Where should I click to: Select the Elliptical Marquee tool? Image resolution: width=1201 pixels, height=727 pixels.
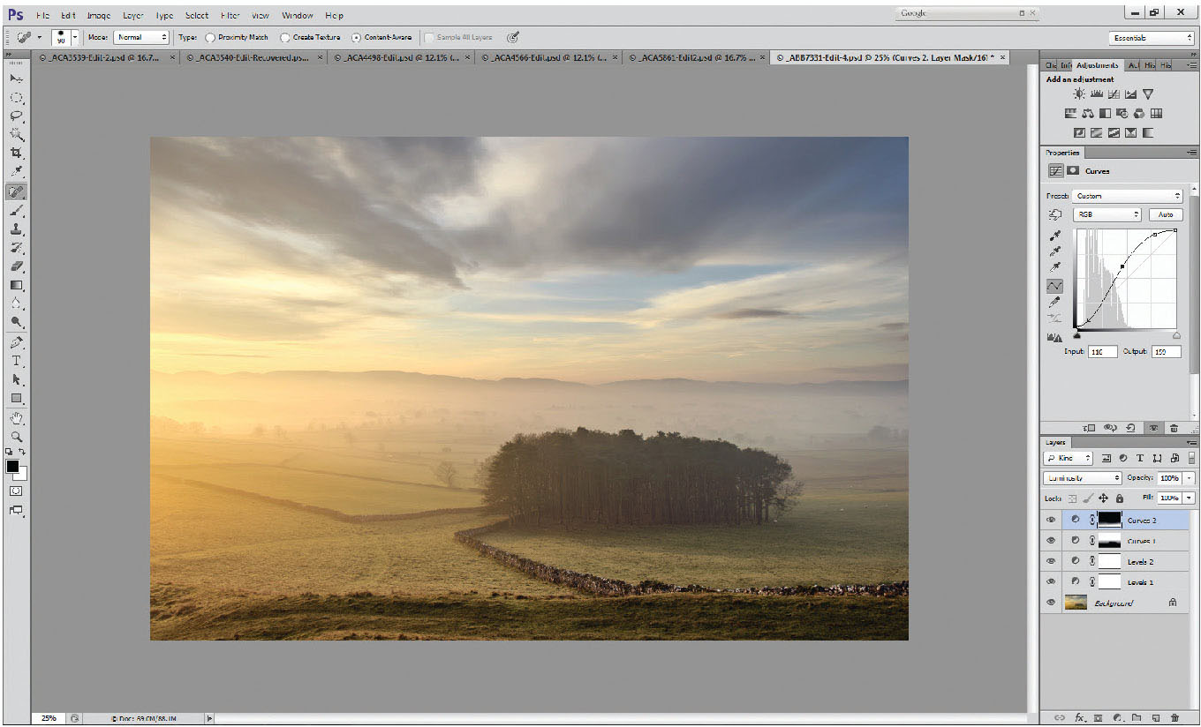pyautogui.click(x=16, y=97)
